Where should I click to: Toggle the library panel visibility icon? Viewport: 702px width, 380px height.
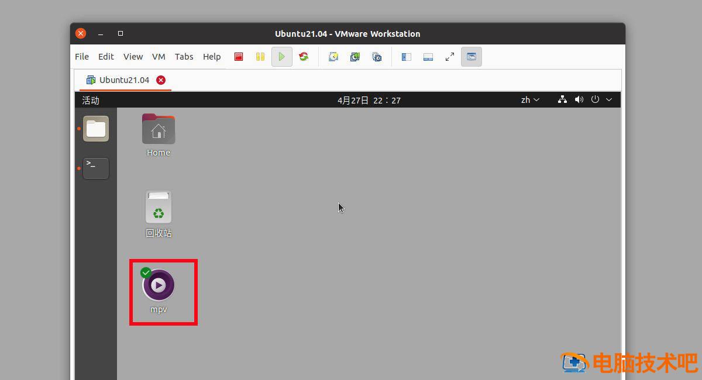(405, 56)
